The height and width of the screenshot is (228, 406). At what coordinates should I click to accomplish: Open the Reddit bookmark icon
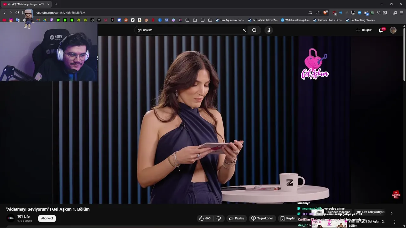pos(126,20)
